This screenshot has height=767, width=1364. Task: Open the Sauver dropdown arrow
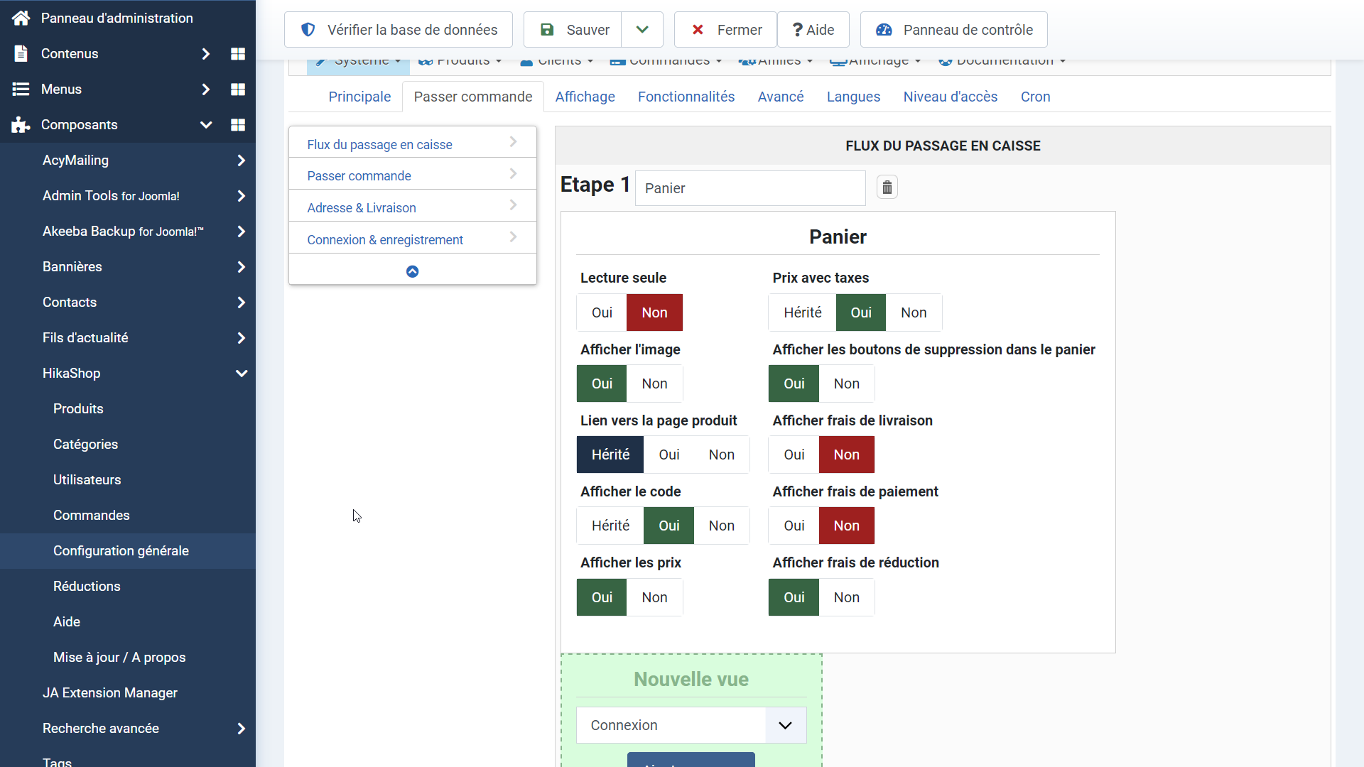tap(642, 30)
